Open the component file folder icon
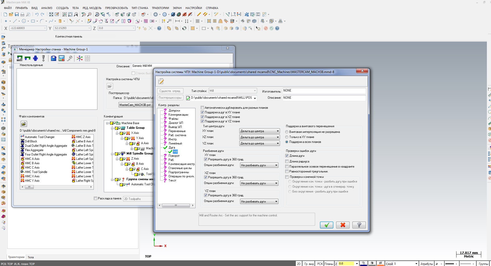This screenshot has height=266, width=491. point(24,124)
